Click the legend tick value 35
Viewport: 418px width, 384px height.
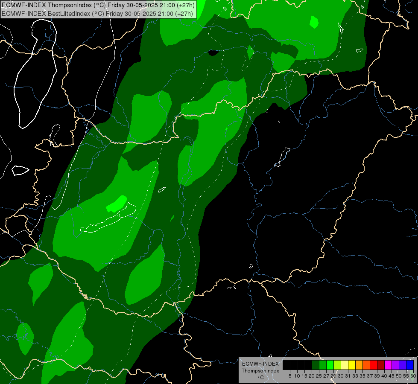(362, 376)
